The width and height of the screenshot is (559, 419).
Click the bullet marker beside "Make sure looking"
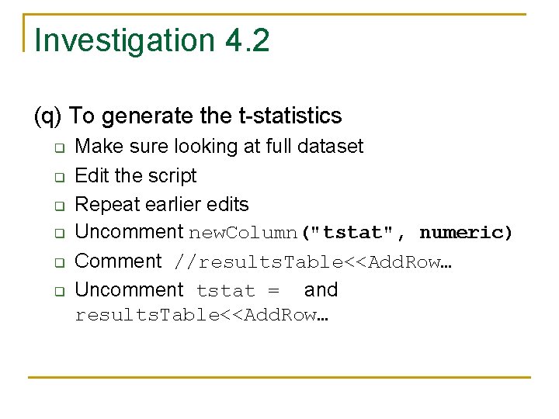(x=57, y=147)
